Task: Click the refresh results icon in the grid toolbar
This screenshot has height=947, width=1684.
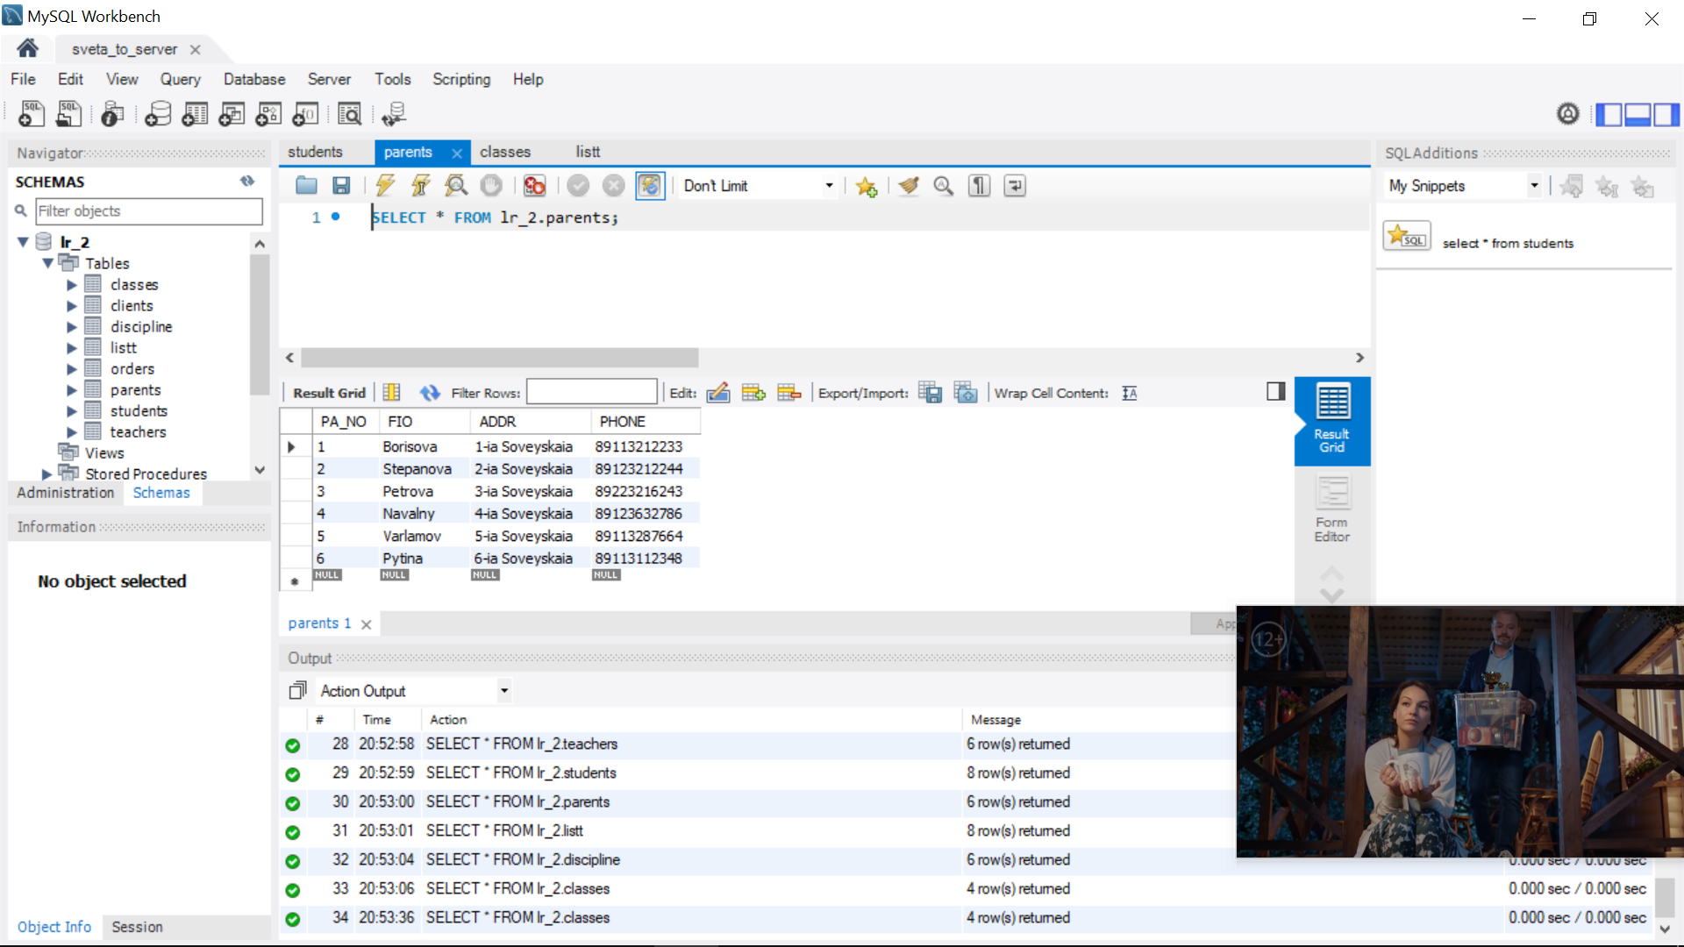Action: point(429,393)
